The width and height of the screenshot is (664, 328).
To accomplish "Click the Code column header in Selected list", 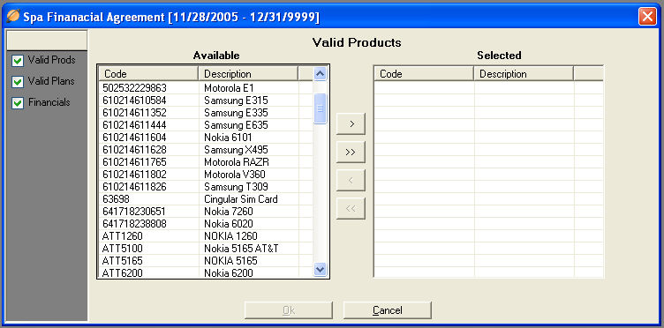I will coord(424,74).
